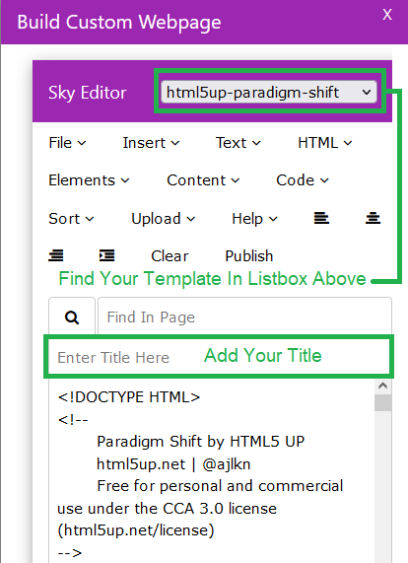Open the Insert menu

(151, 143)
